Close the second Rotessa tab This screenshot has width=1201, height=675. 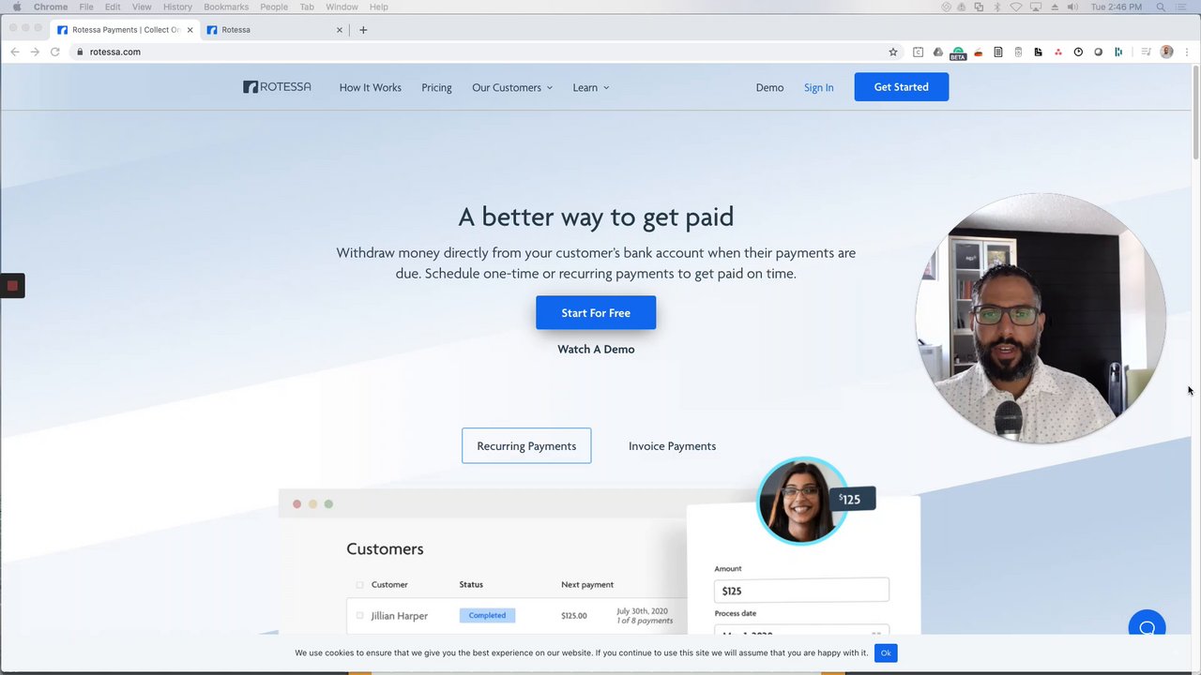point(340,29)
